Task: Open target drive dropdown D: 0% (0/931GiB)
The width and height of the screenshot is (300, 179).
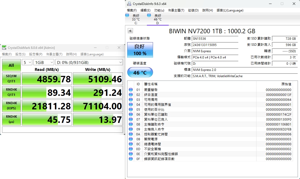Action: [x=89, y=62]
